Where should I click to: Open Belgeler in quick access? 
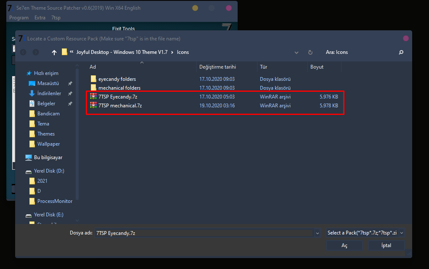46,104
